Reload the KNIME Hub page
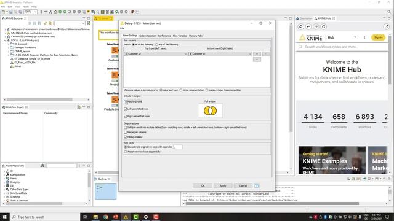The image size is (394, 221). tap(324, 26)
